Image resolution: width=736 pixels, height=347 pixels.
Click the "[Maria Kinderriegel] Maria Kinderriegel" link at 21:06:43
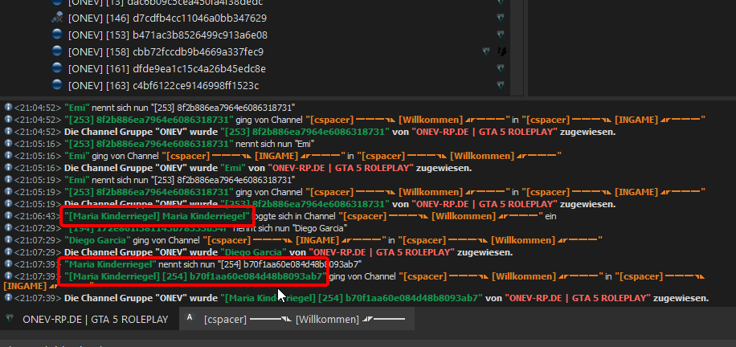pyautogui.click(x=157, y=216)
